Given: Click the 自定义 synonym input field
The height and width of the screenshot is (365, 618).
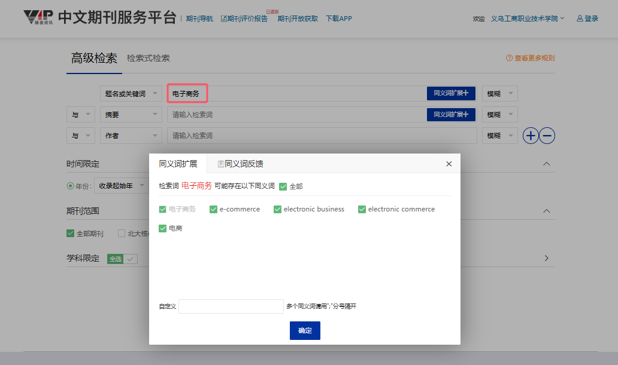Looking at the screenshot, I should 231,306.
